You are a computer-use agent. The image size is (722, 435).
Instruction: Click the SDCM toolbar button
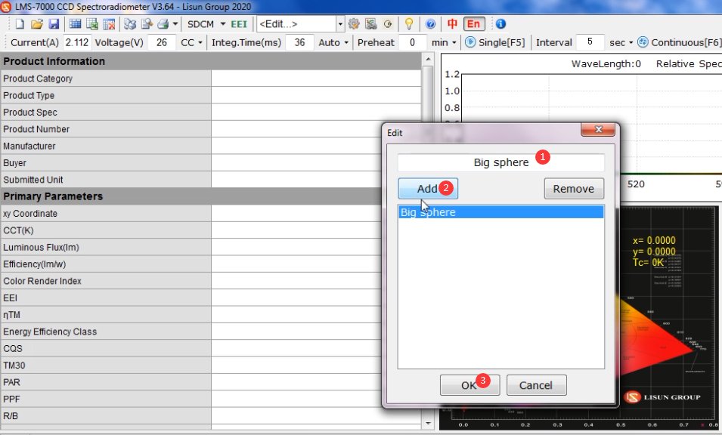click(200, 24)
